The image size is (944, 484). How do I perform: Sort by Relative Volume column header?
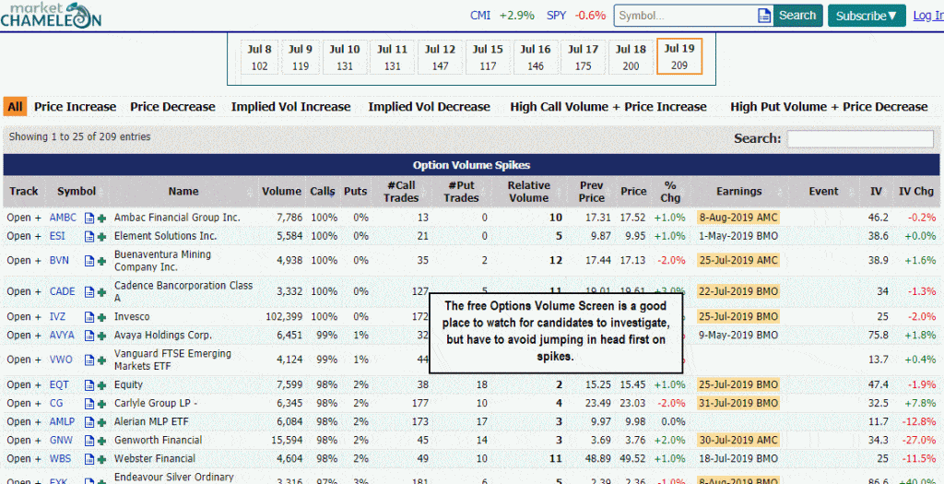(528, 192)
